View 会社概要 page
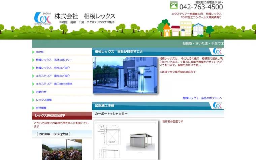The image size is (256, 160). 41,108
